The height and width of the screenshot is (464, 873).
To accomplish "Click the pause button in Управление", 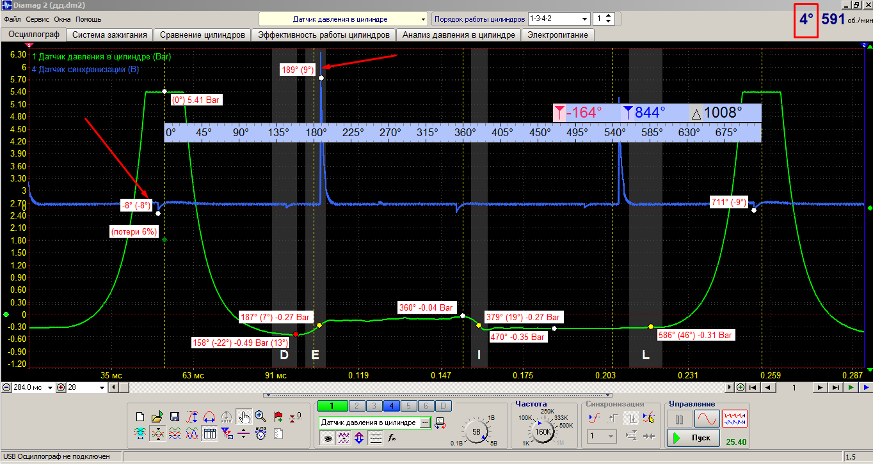I will tap(679, 419).
